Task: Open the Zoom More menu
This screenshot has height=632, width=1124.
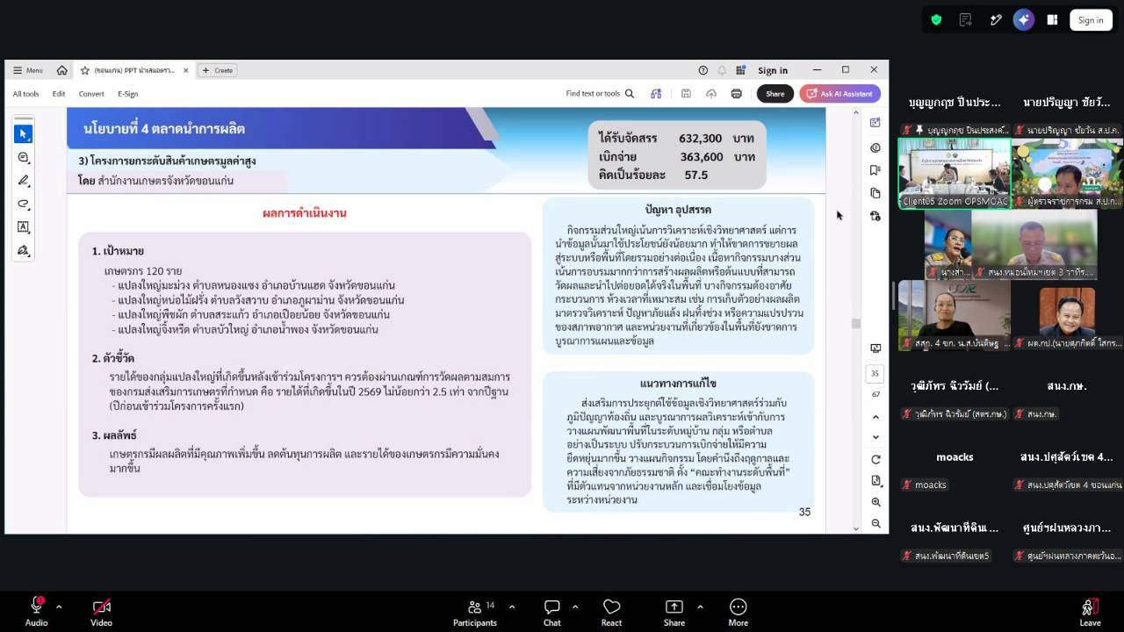Action: 739,611
